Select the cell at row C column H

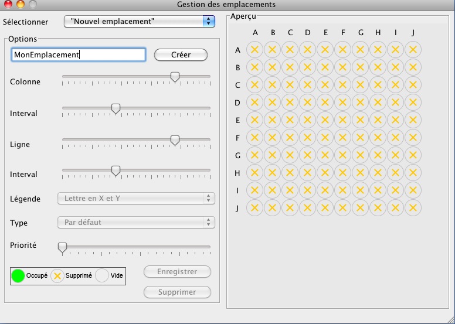(x=378, y=85)
